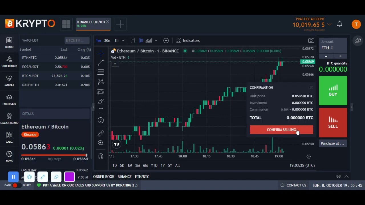
Task: Open the Board sidebar section
Action: coord(9,43)
